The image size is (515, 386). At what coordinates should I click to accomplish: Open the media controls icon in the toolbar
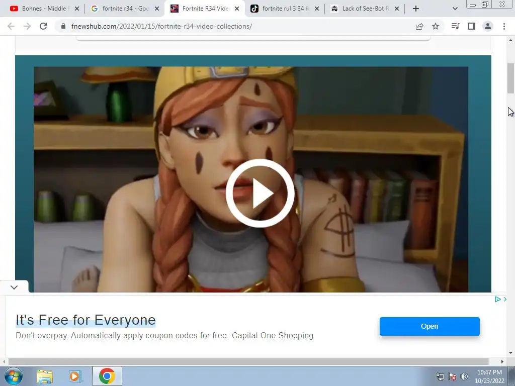coord(455,26)
